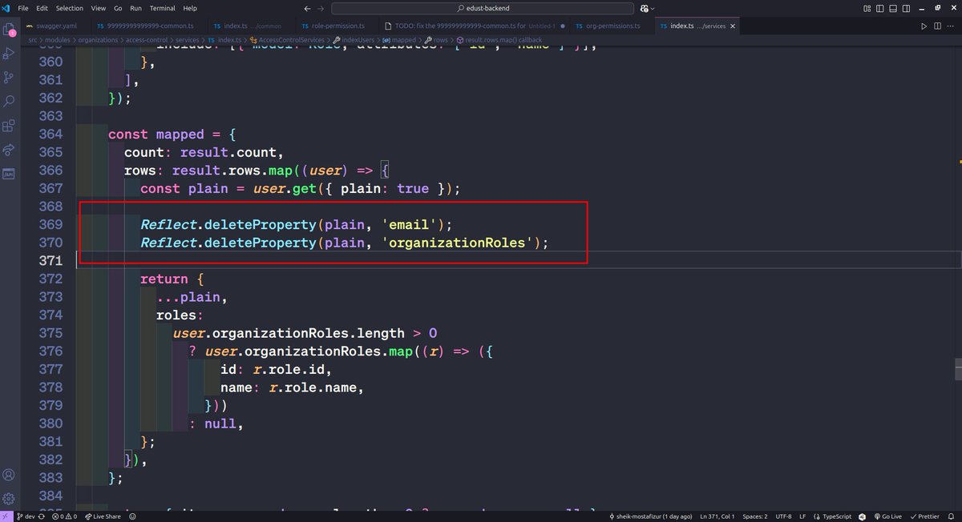Image resolution: width=962 pixels, height=522 pixels.
Task: Open the Terminal menu
Action: coord(162,8)
